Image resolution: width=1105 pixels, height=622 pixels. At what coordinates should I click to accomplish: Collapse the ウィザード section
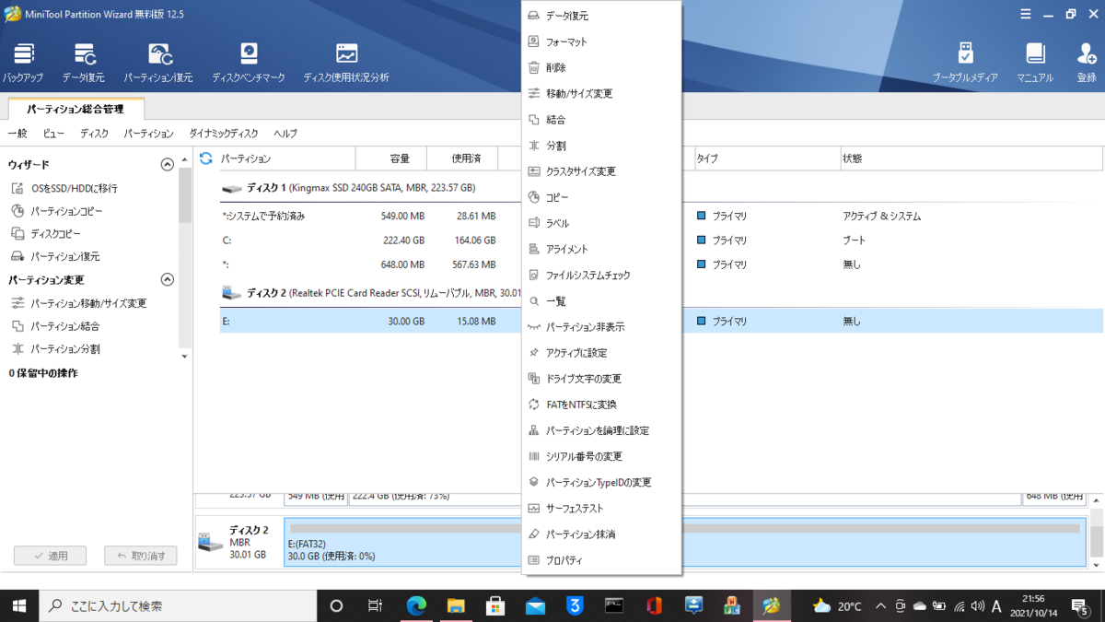point(167,164)
